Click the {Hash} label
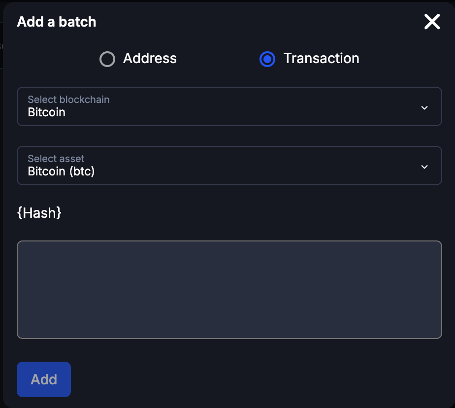 [x=39, y=213]
